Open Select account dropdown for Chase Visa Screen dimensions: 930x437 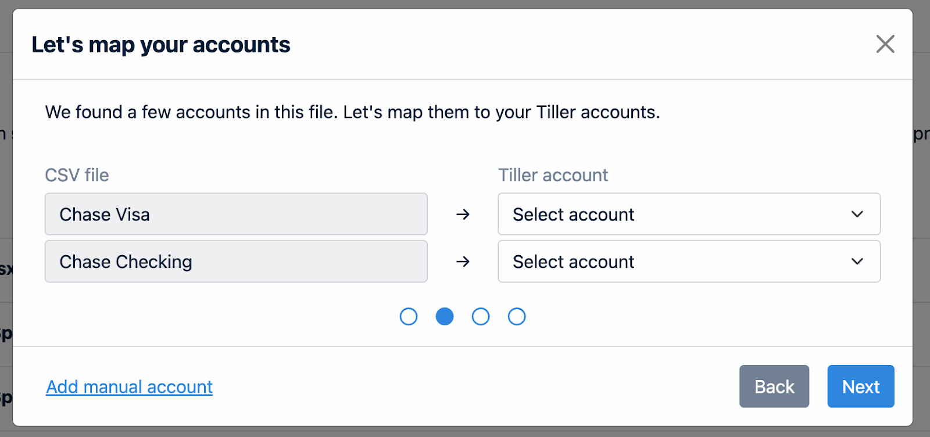click(x=689, y=214)
